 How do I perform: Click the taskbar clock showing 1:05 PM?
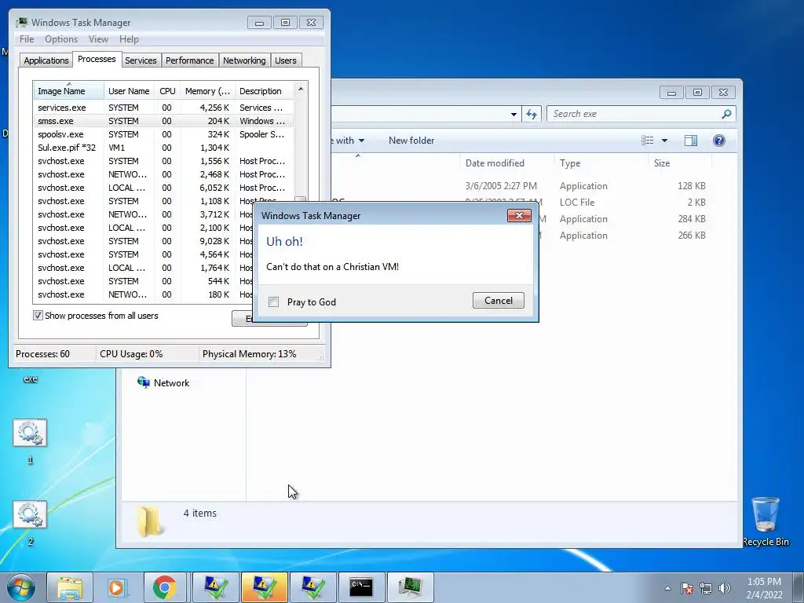(x=764, y=587)
